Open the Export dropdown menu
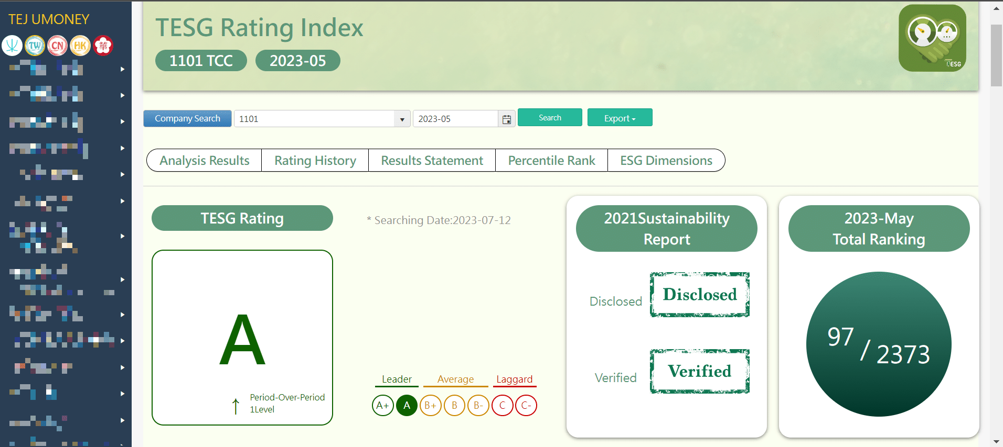This screenshot has width=1003, height=447. [x=620, y=118]
